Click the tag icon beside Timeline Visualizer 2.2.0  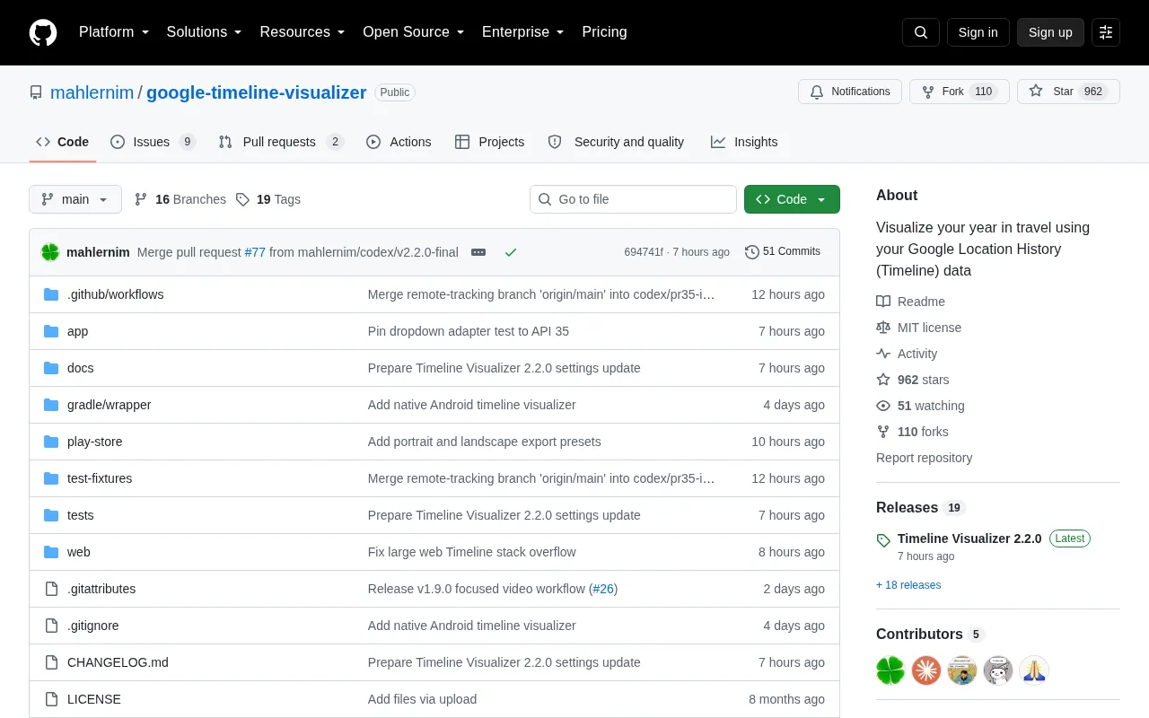883,540
